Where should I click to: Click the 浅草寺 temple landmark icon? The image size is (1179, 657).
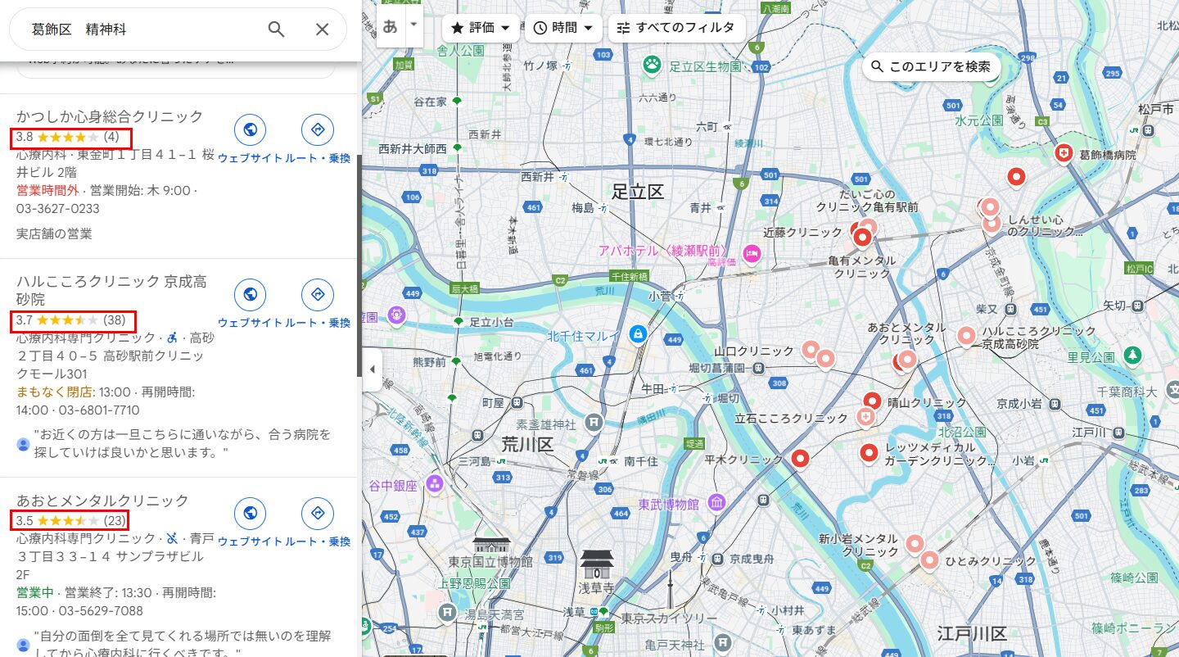596,564
